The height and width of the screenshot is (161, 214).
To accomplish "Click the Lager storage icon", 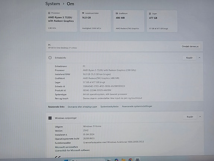I will tap(150, 13).
